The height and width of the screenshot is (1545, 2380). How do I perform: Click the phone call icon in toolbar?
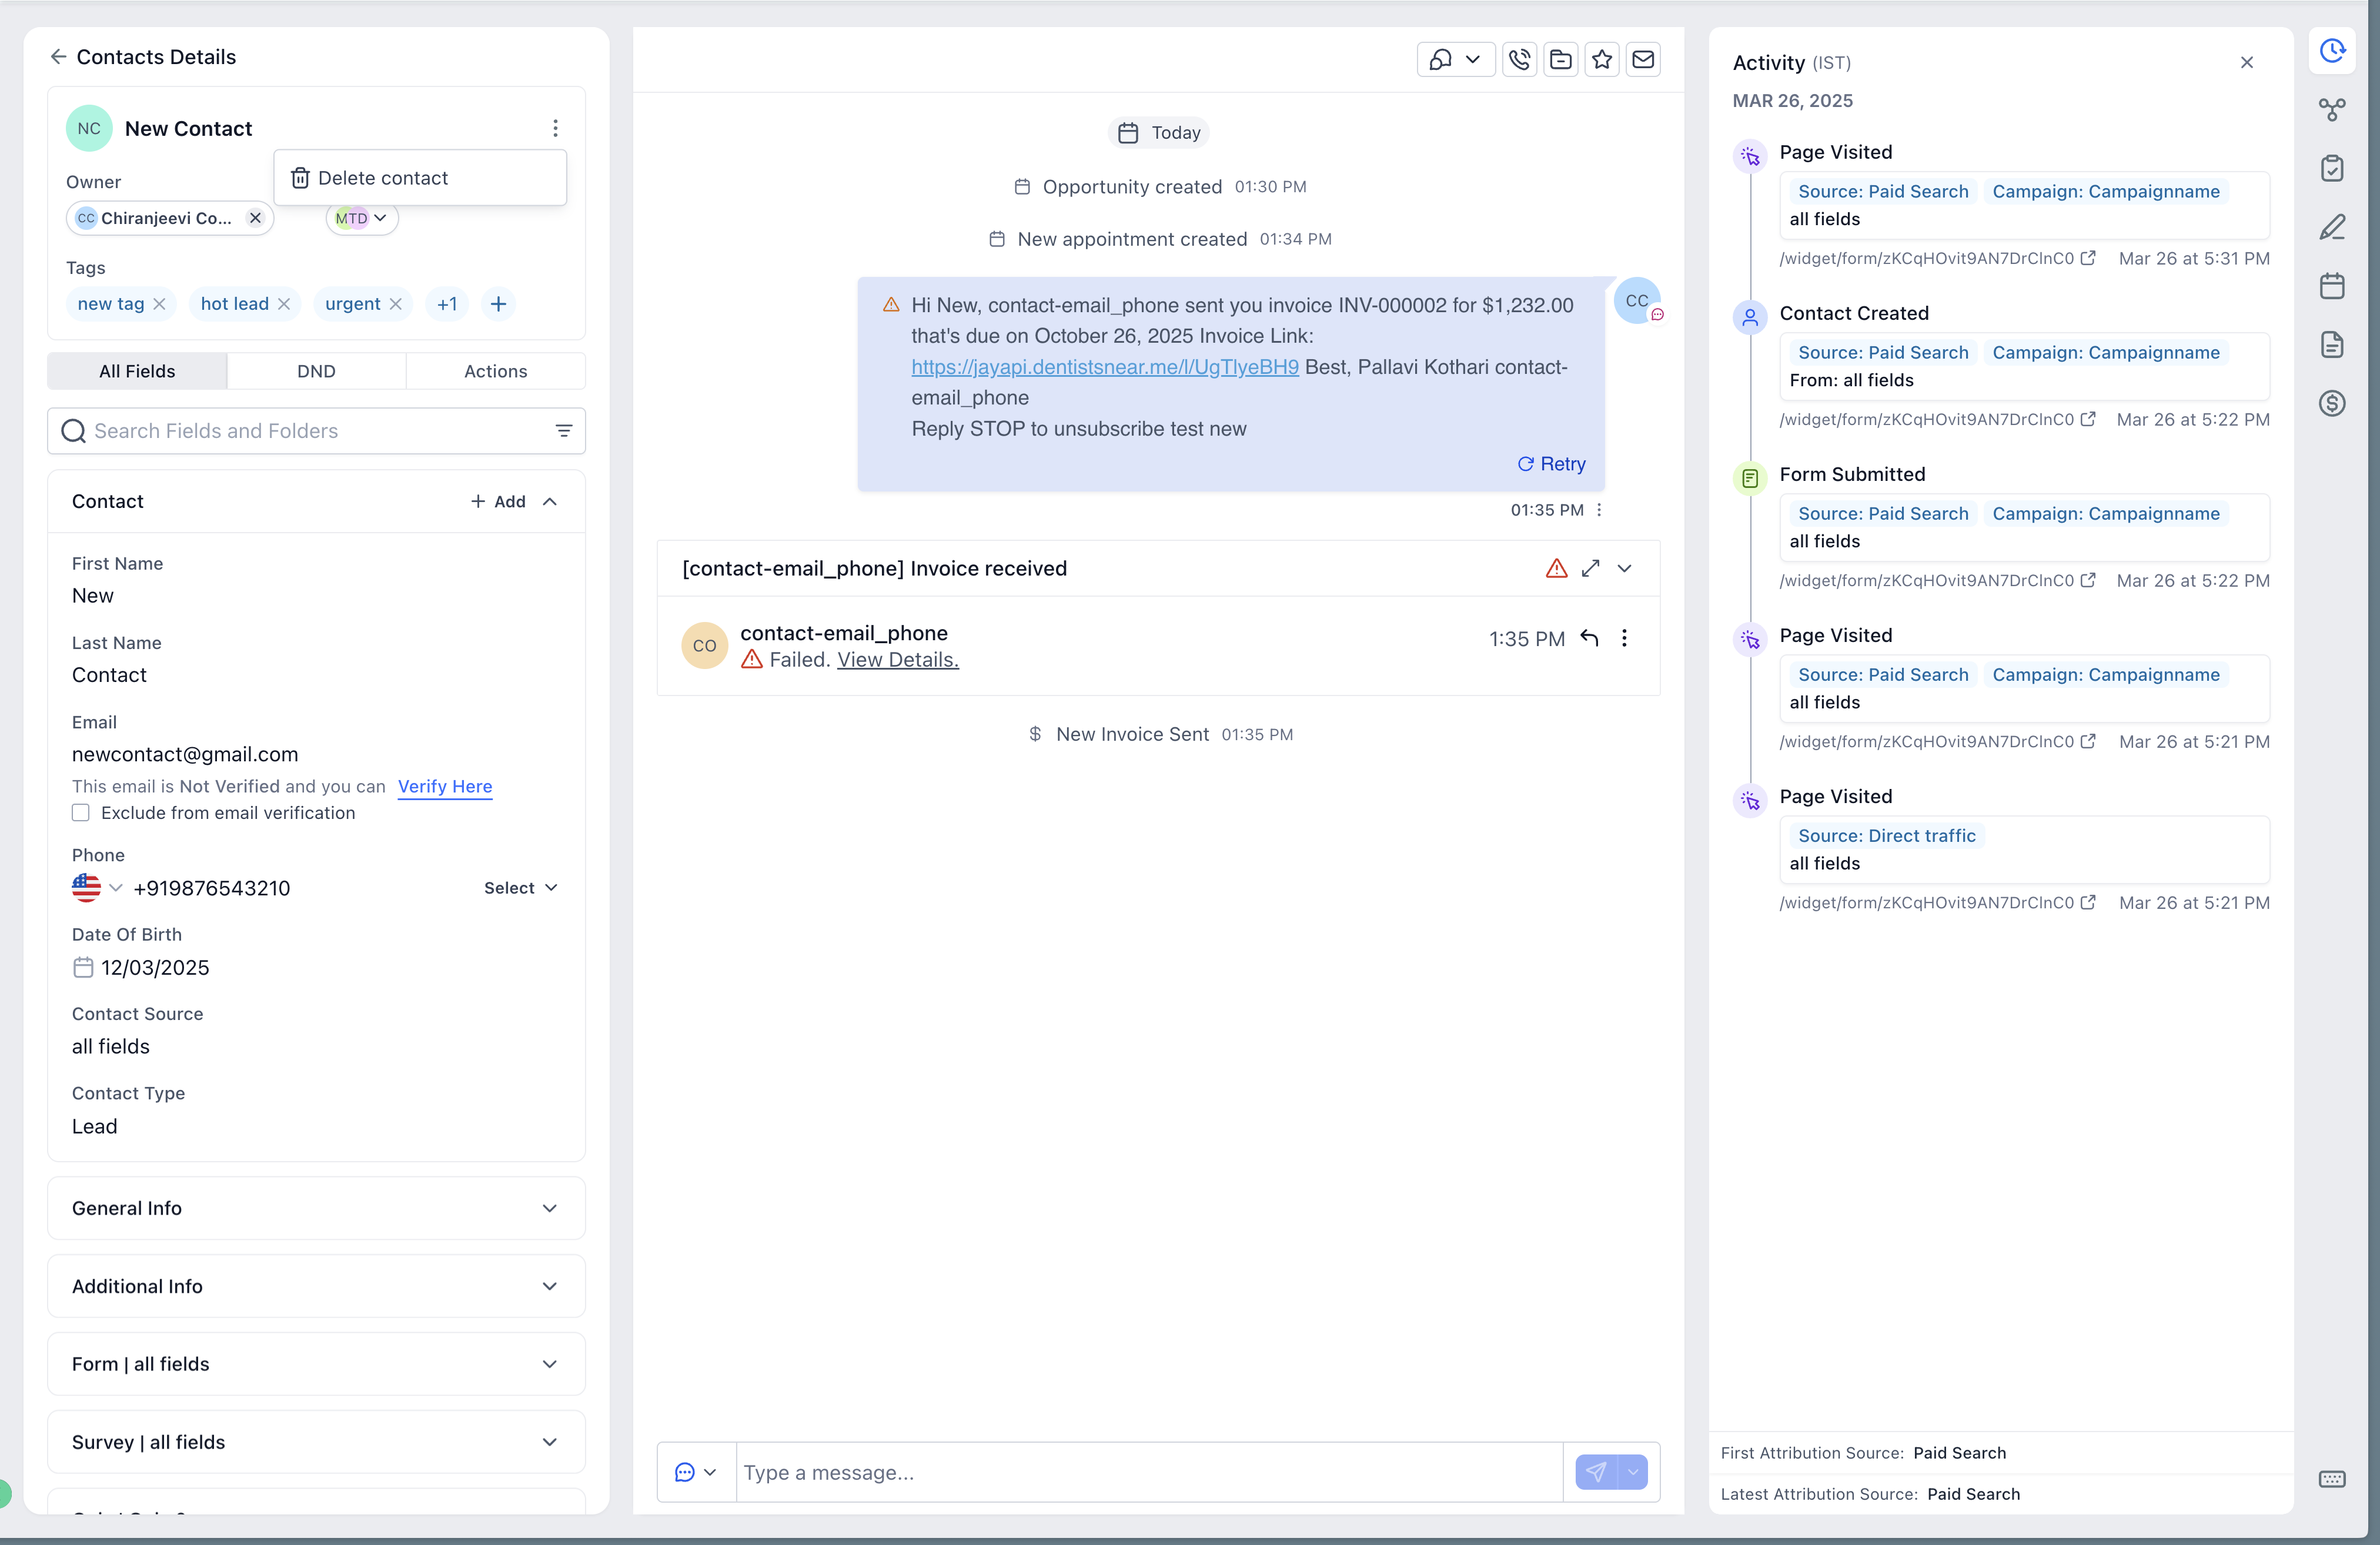1519,60
